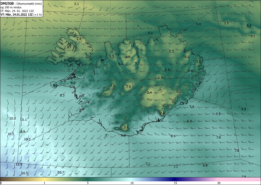Select the 6.6 value label
This screenshot has height=185, width=261.
(x=205, y=165)
